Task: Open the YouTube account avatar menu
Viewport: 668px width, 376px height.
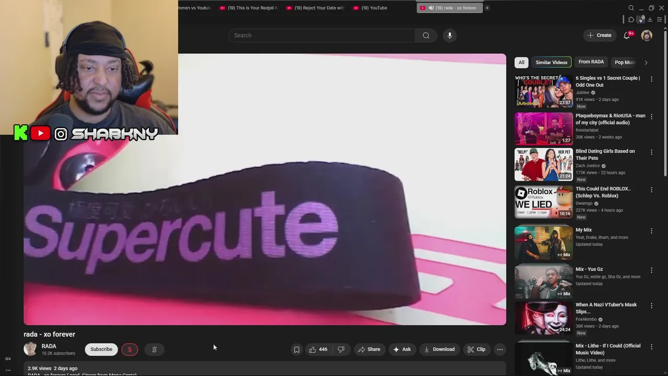Action: click(x=647, y=36)
